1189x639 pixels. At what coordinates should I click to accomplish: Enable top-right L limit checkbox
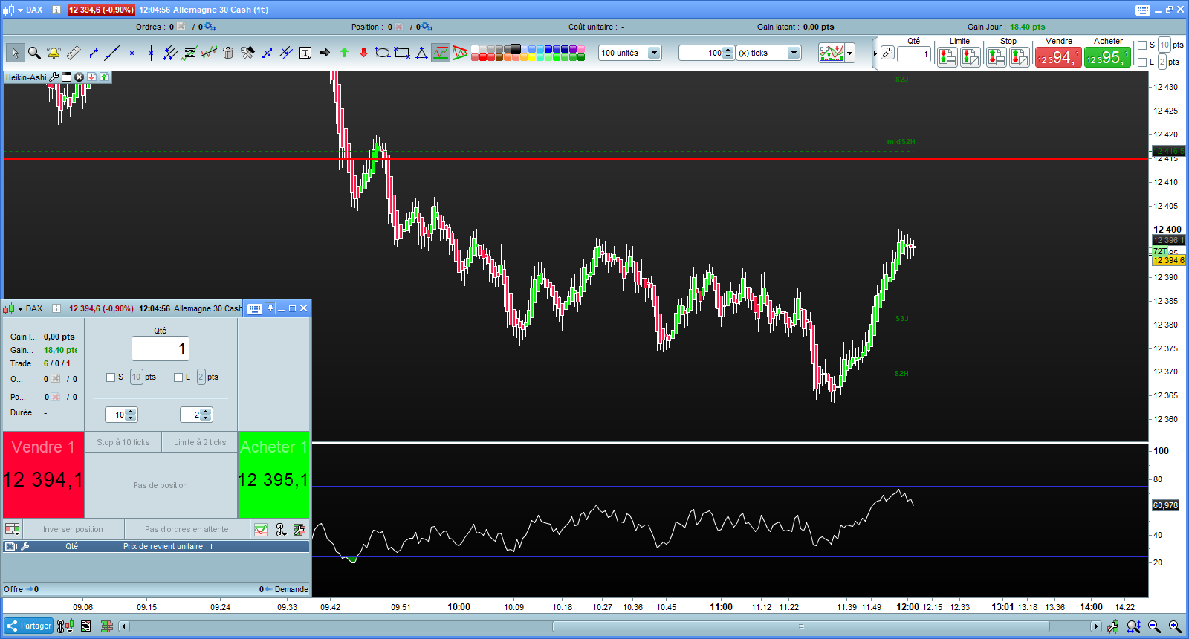pos(1142,62)
